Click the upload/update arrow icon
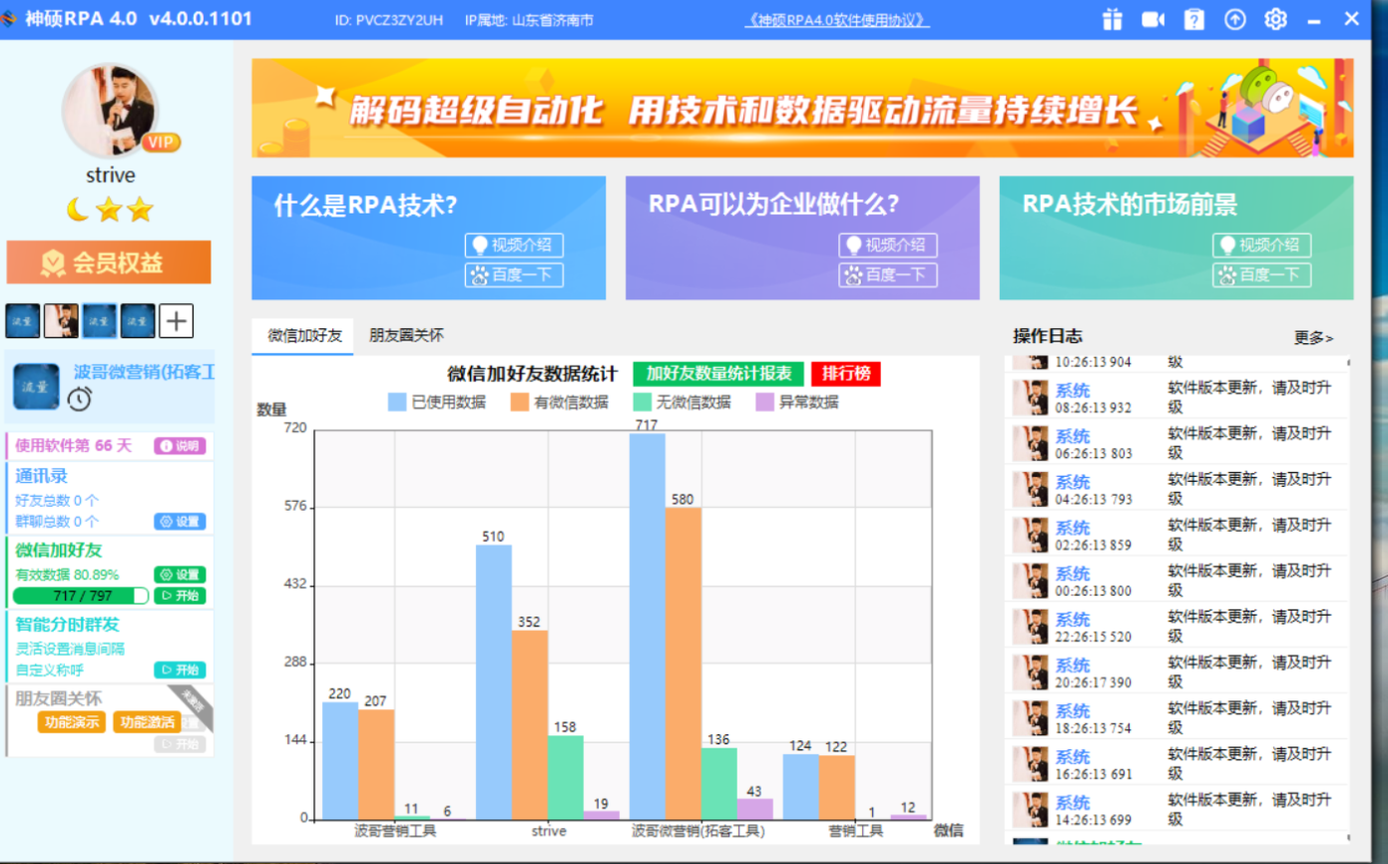1388x864 pixels. [x=1235, y=19]
